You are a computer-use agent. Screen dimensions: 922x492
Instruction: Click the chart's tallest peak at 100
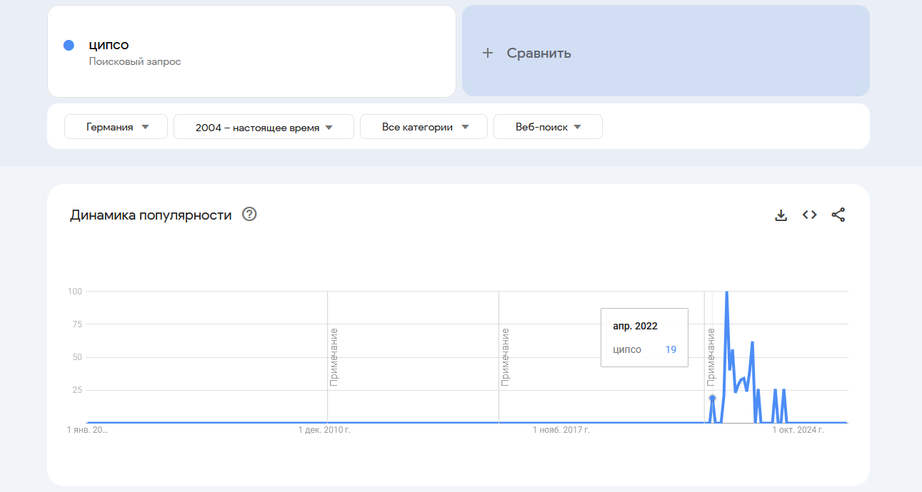[x=727, y=292]
